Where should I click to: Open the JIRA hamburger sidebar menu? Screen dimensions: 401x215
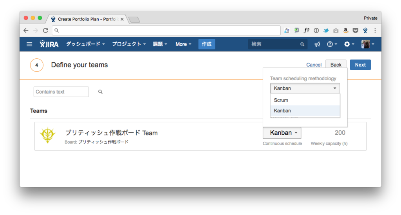[x=29, y=44]
